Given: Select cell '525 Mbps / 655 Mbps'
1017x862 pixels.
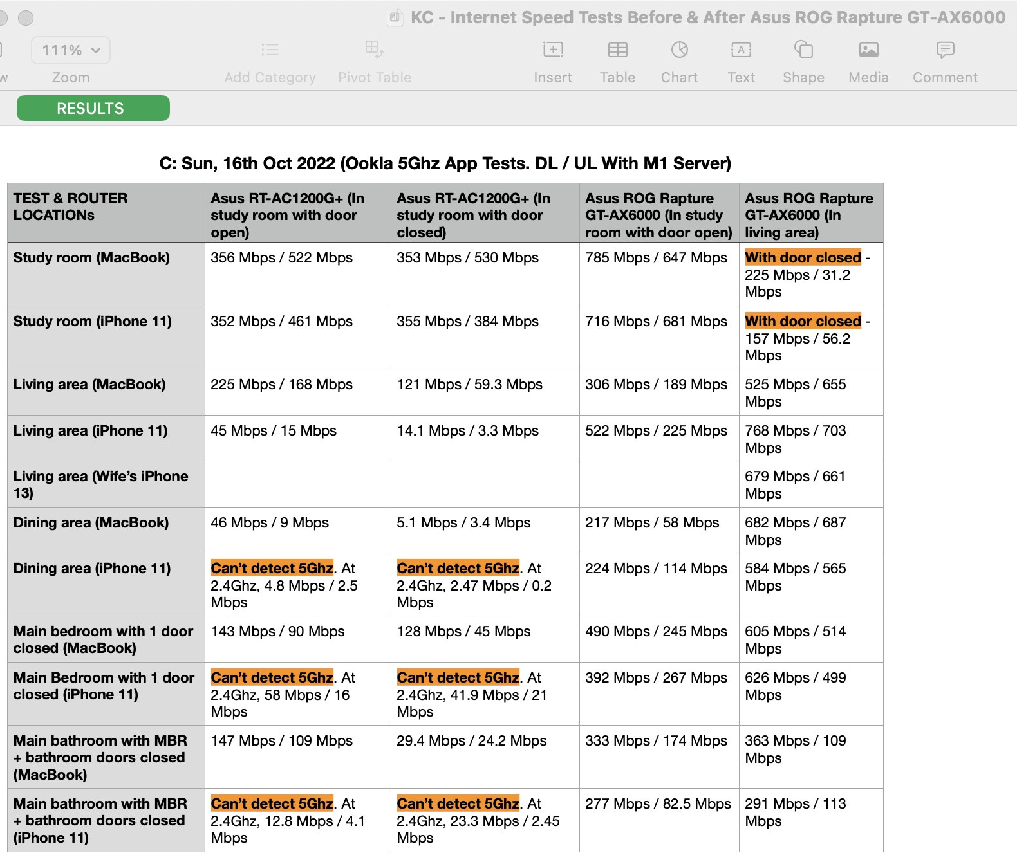Looking at the screenshot, I should (812, 392).
